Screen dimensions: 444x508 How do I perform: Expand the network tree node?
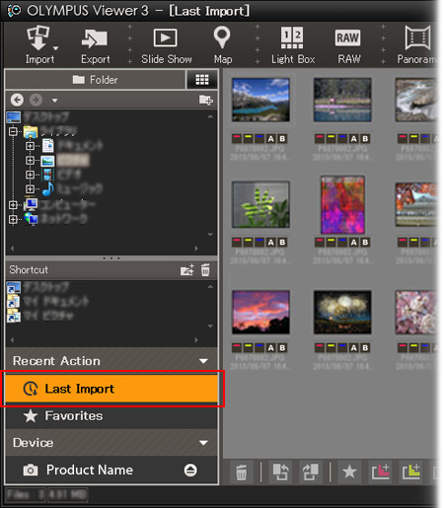13,219
